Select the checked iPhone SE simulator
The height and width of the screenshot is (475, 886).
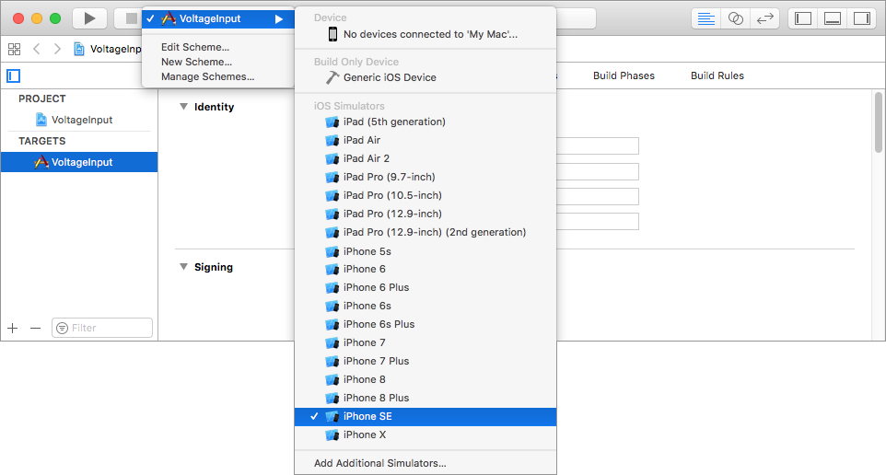(426, 416)
